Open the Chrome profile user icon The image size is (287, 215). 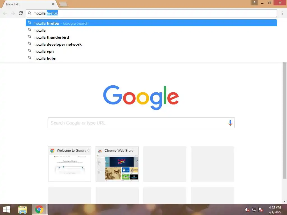[x=254, y=3]
